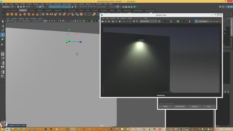This screenshot has width=233, height=131.
Task: Redo previous render in Render View
Action: click(103, 21)
